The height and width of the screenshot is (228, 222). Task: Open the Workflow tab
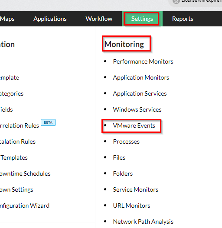coord(99,19)
